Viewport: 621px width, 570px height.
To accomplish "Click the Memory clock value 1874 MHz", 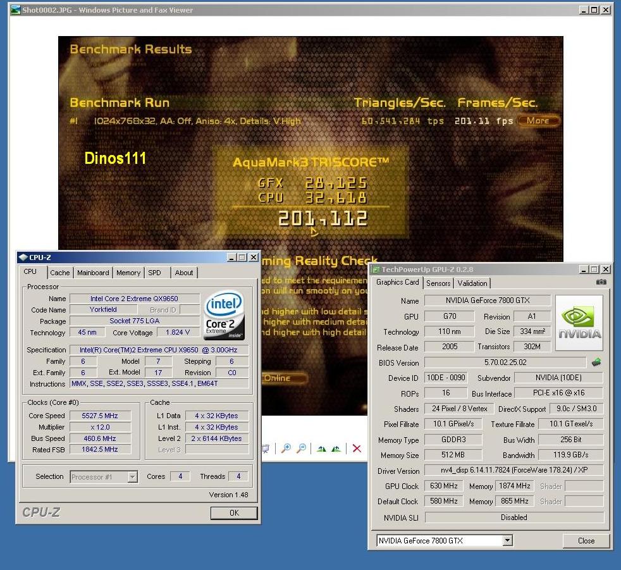I will 515,486.
